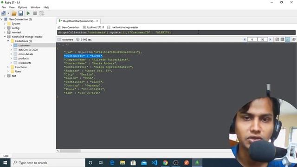Select the dataOct-24-2020 collection
Screen dimensions: 297x167
coord(28,50)
